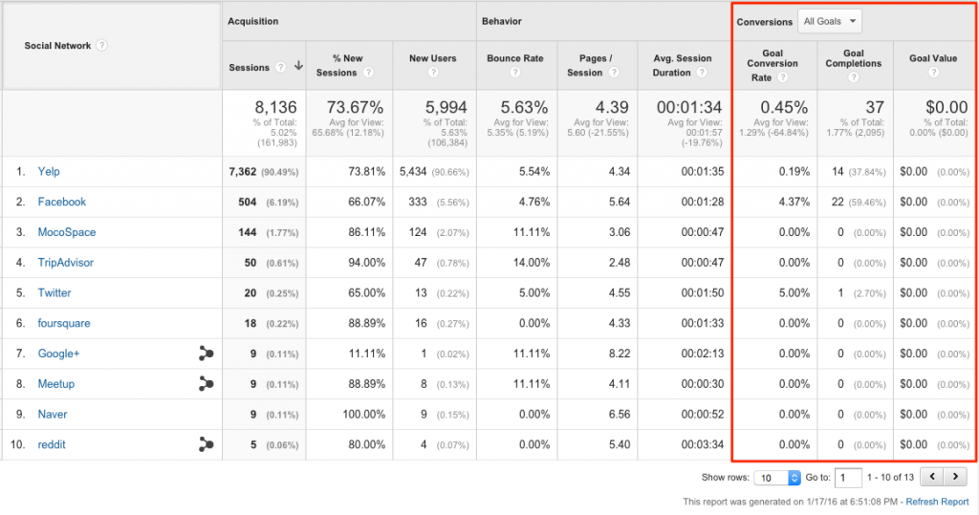
Task: Click Naver % new sessions 100.00%
Action: pyautogui.click(x=363, y=414)
